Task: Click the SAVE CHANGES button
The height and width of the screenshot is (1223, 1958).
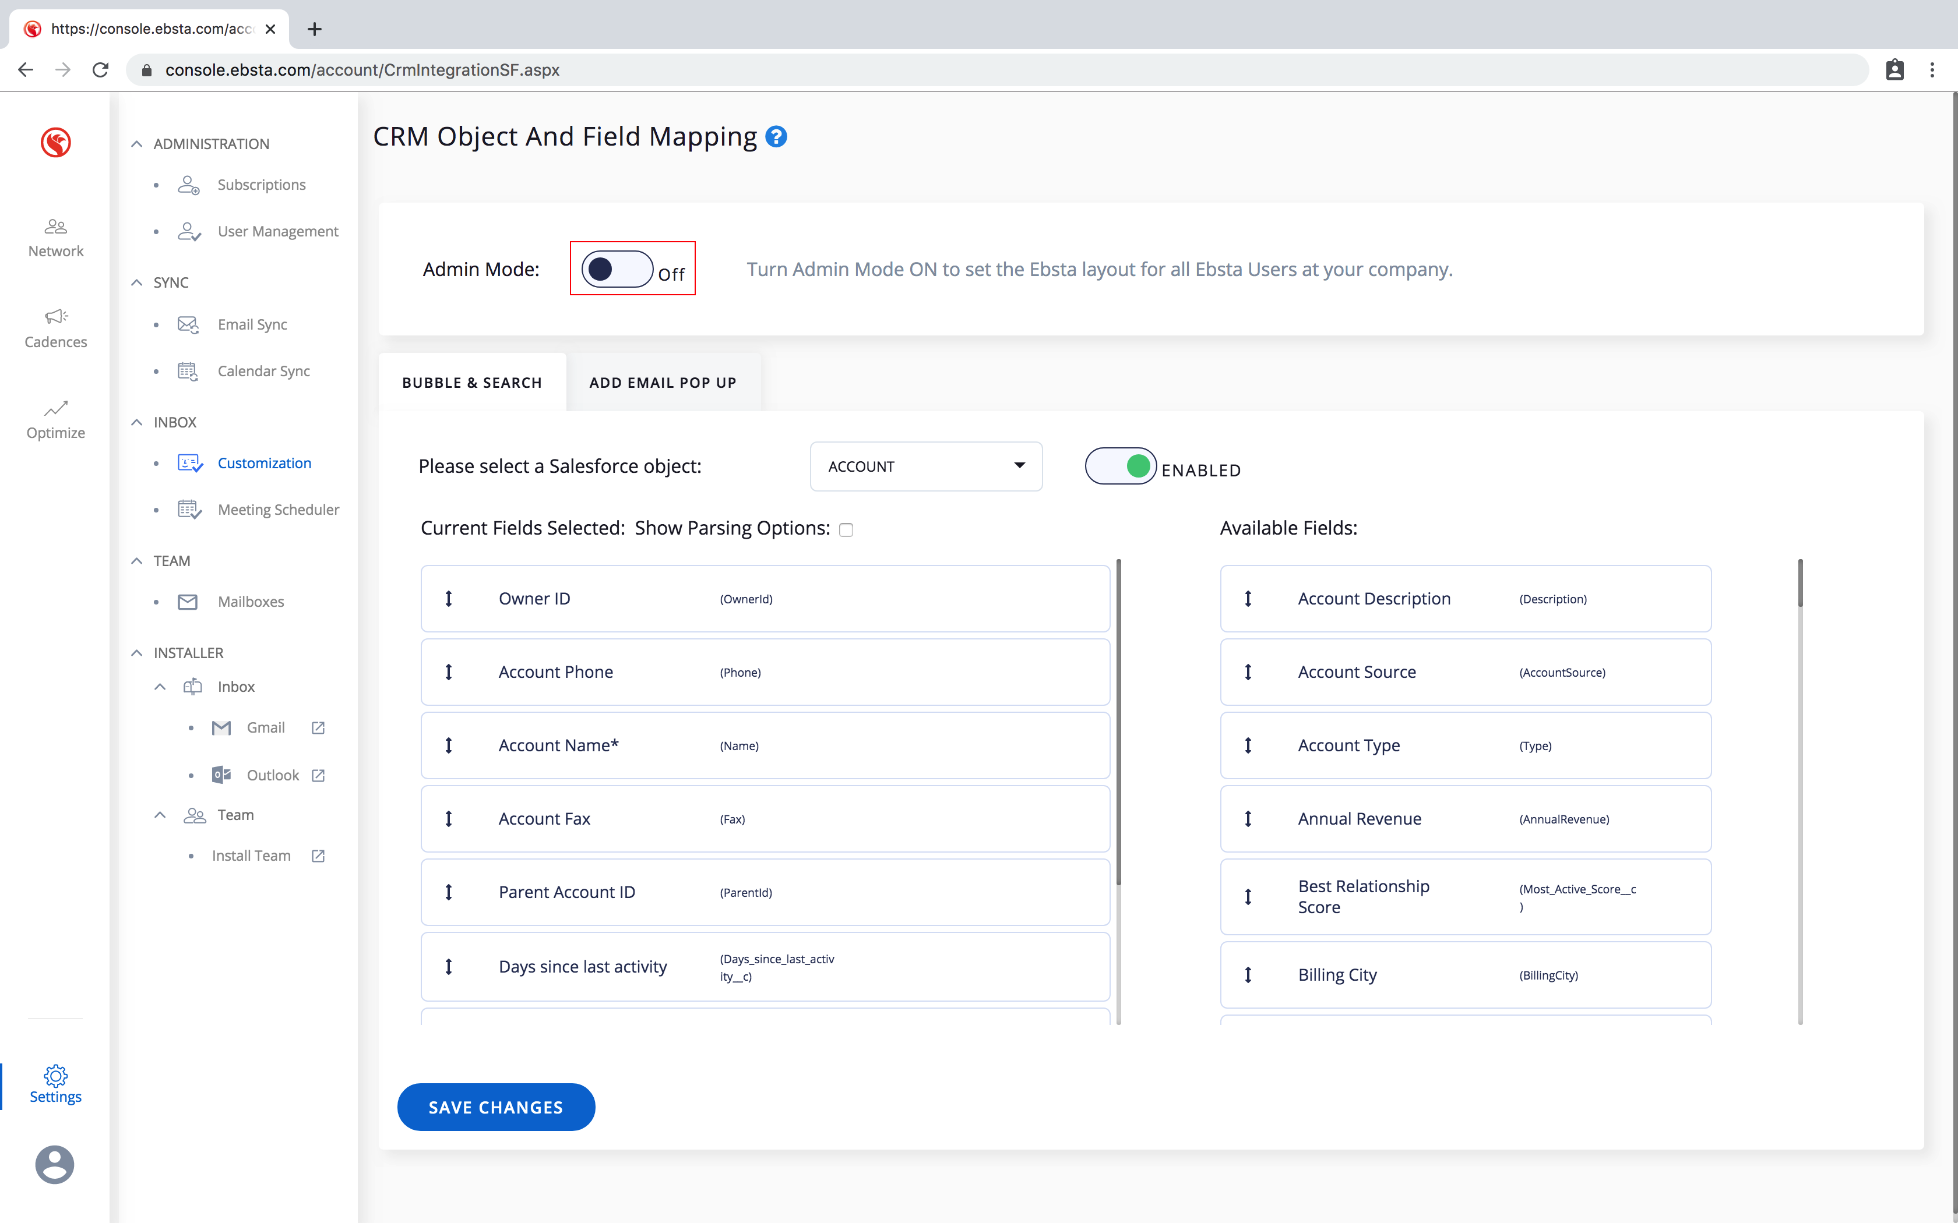Action: coord(496,1107)
